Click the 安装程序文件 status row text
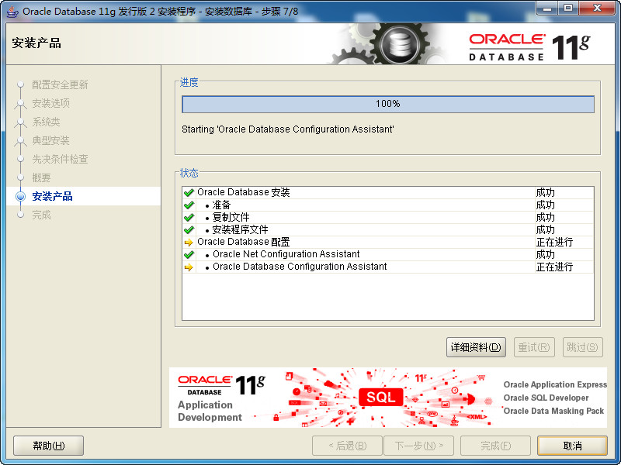This screenshot has width=621, height=465. pyautogui.click(x=240, y=229)
